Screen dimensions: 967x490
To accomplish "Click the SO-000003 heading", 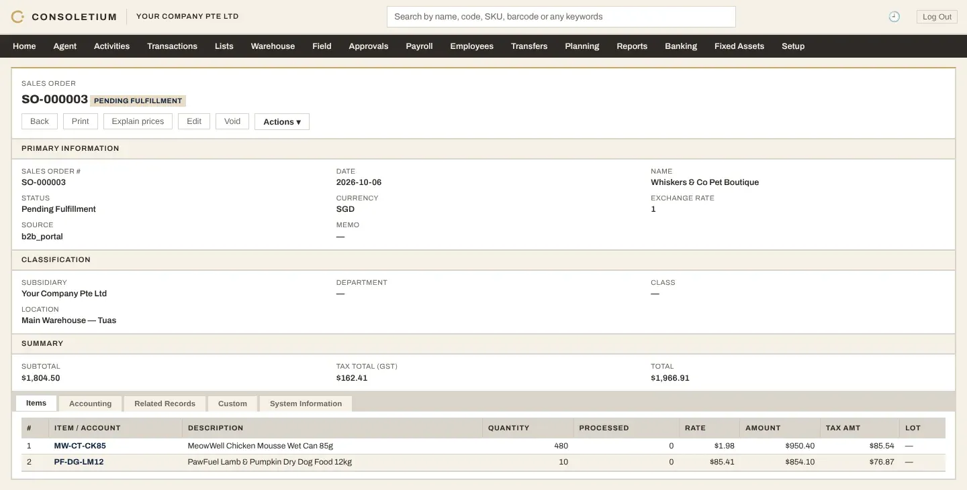I will click(54, 99).
